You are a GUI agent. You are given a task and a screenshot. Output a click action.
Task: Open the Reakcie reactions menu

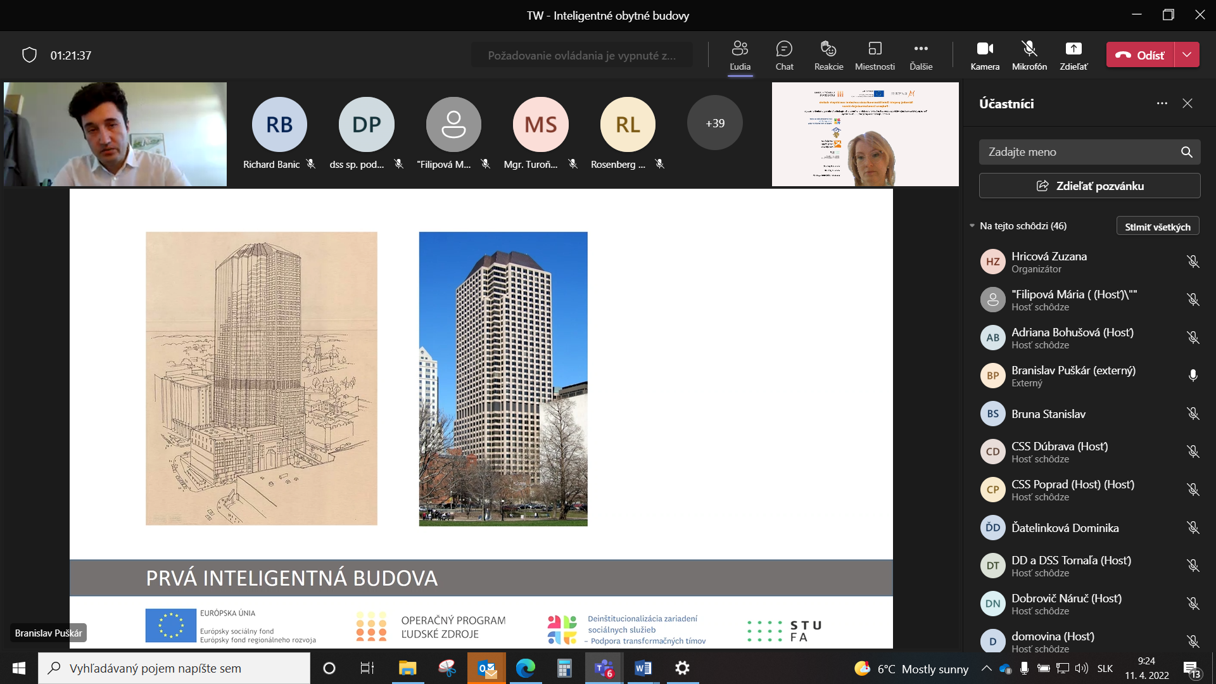(x=828, y=55)
